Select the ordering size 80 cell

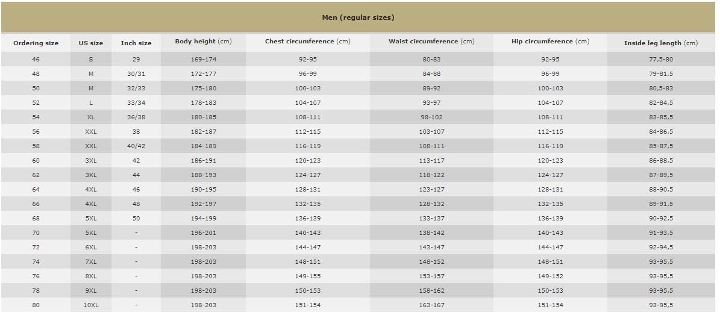(x=36, y=305)
